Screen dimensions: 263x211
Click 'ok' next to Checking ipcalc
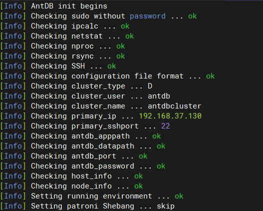click(x=125, y=26)
